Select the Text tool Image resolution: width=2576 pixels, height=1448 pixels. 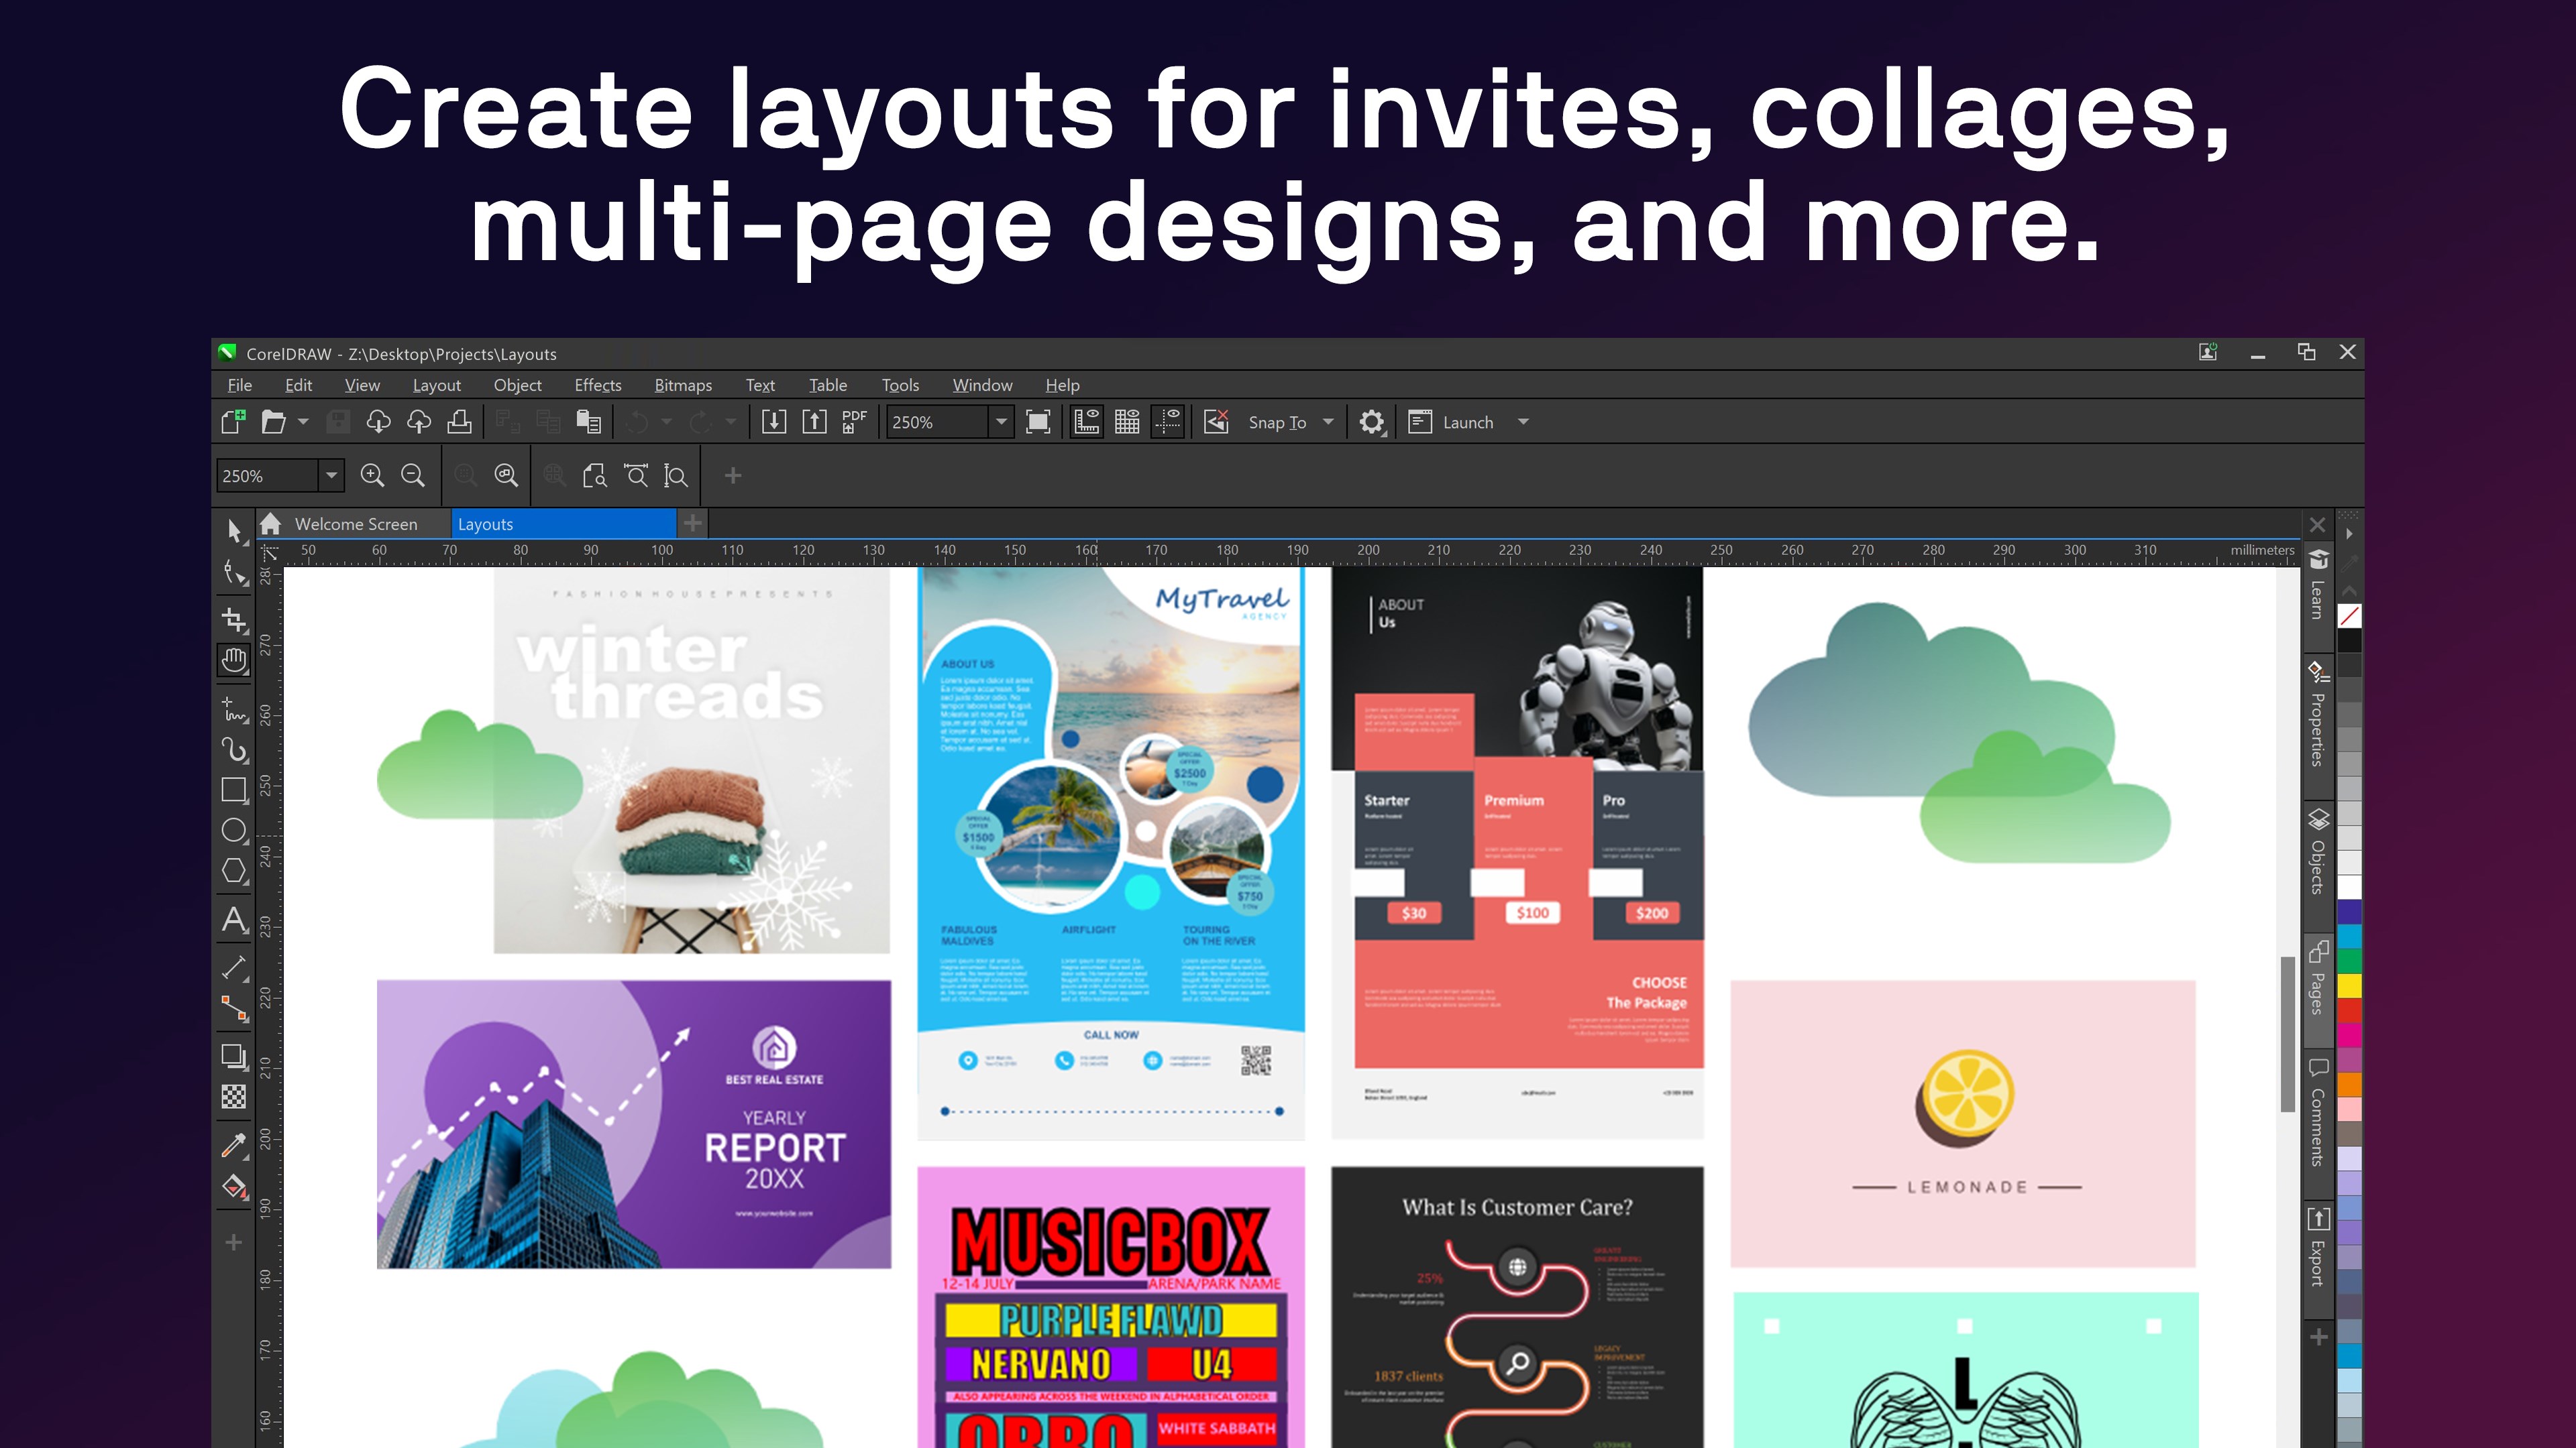(234, 920)
